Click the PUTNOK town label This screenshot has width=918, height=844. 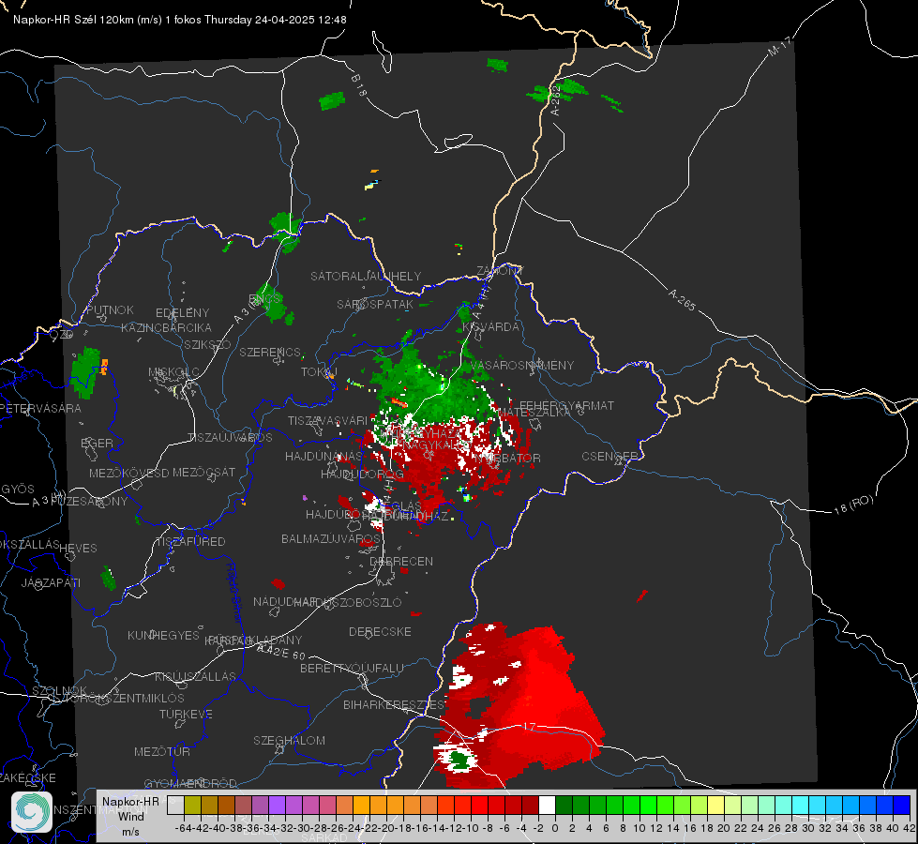pyautogui.click(x=110, y=309)
